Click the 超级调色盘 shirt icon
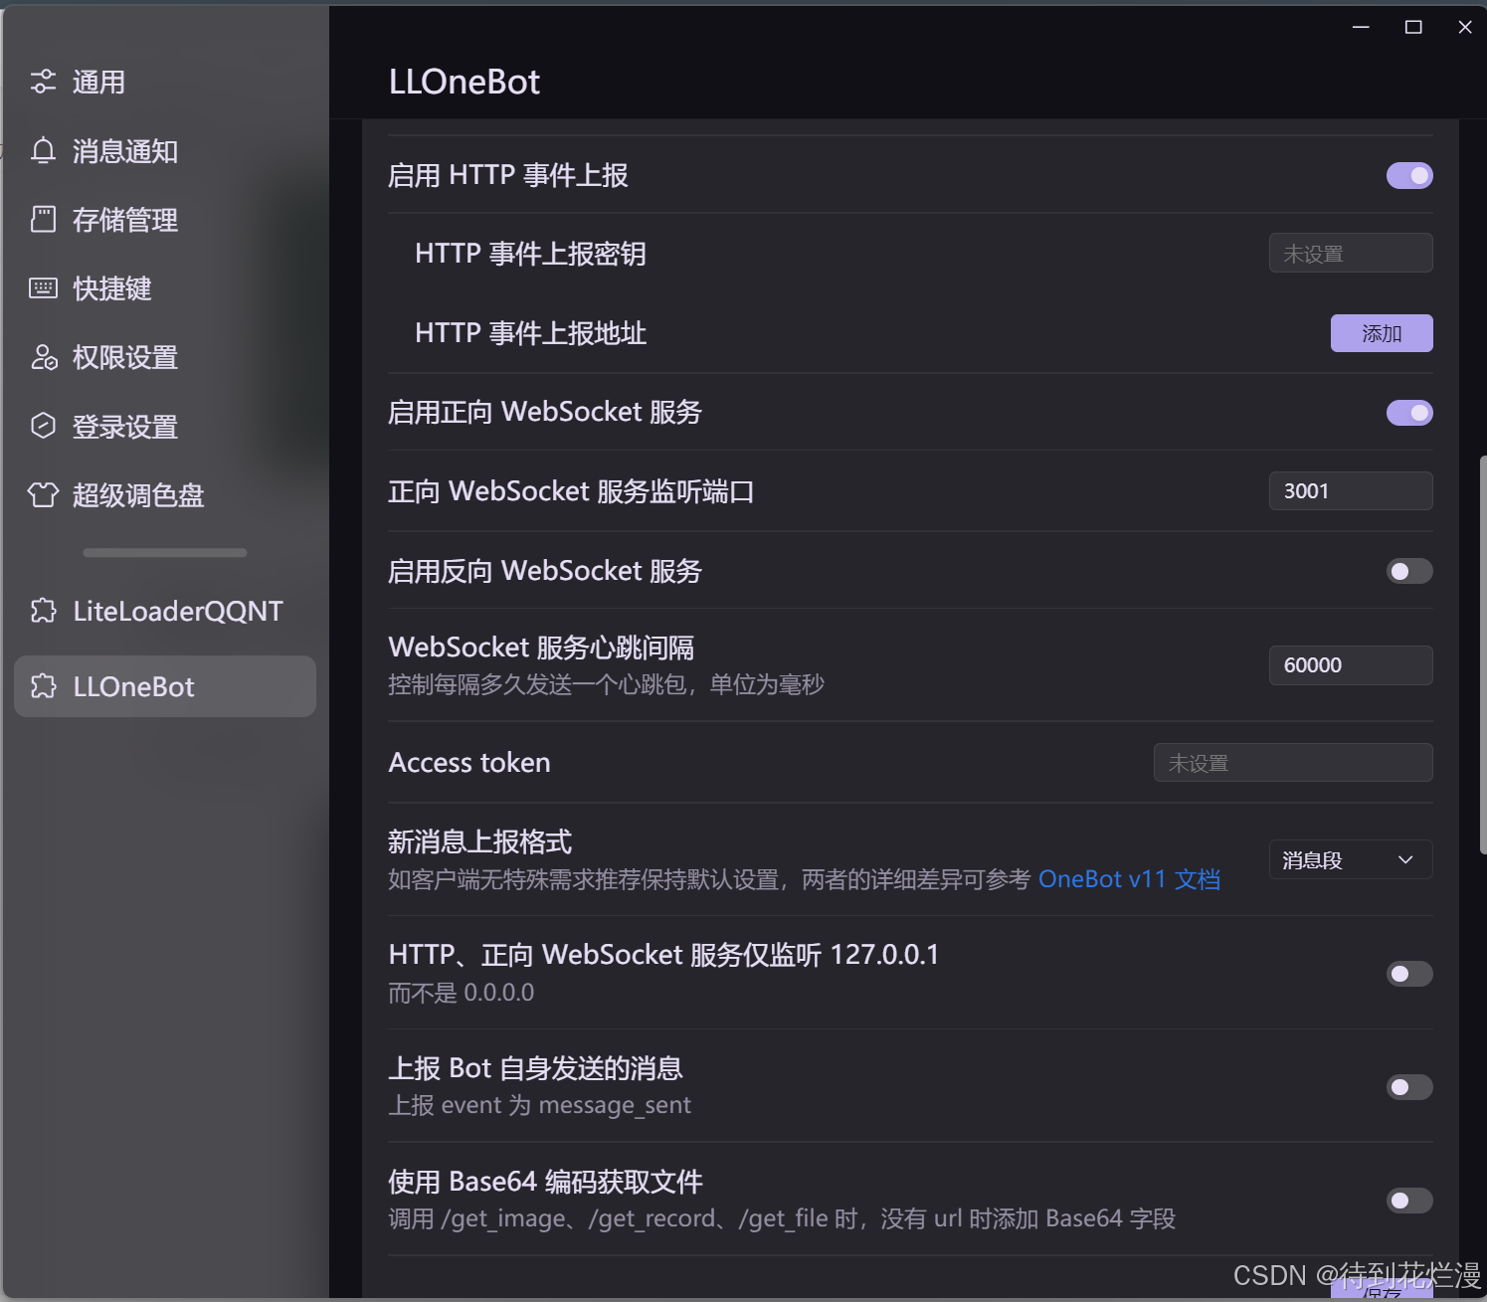Screen dimensions: 1487x1302 click(43, 494)
